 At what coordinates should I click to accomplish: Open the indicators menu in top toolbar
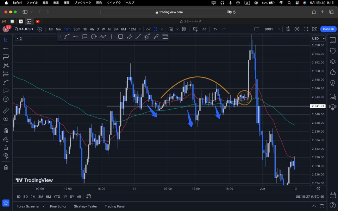(171, 29)
